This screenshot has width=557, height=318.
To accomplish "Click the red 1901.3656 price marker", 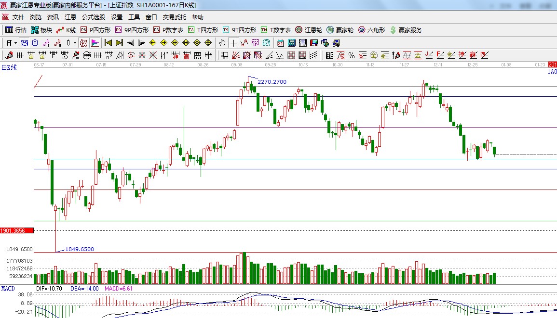I will 16,231.
